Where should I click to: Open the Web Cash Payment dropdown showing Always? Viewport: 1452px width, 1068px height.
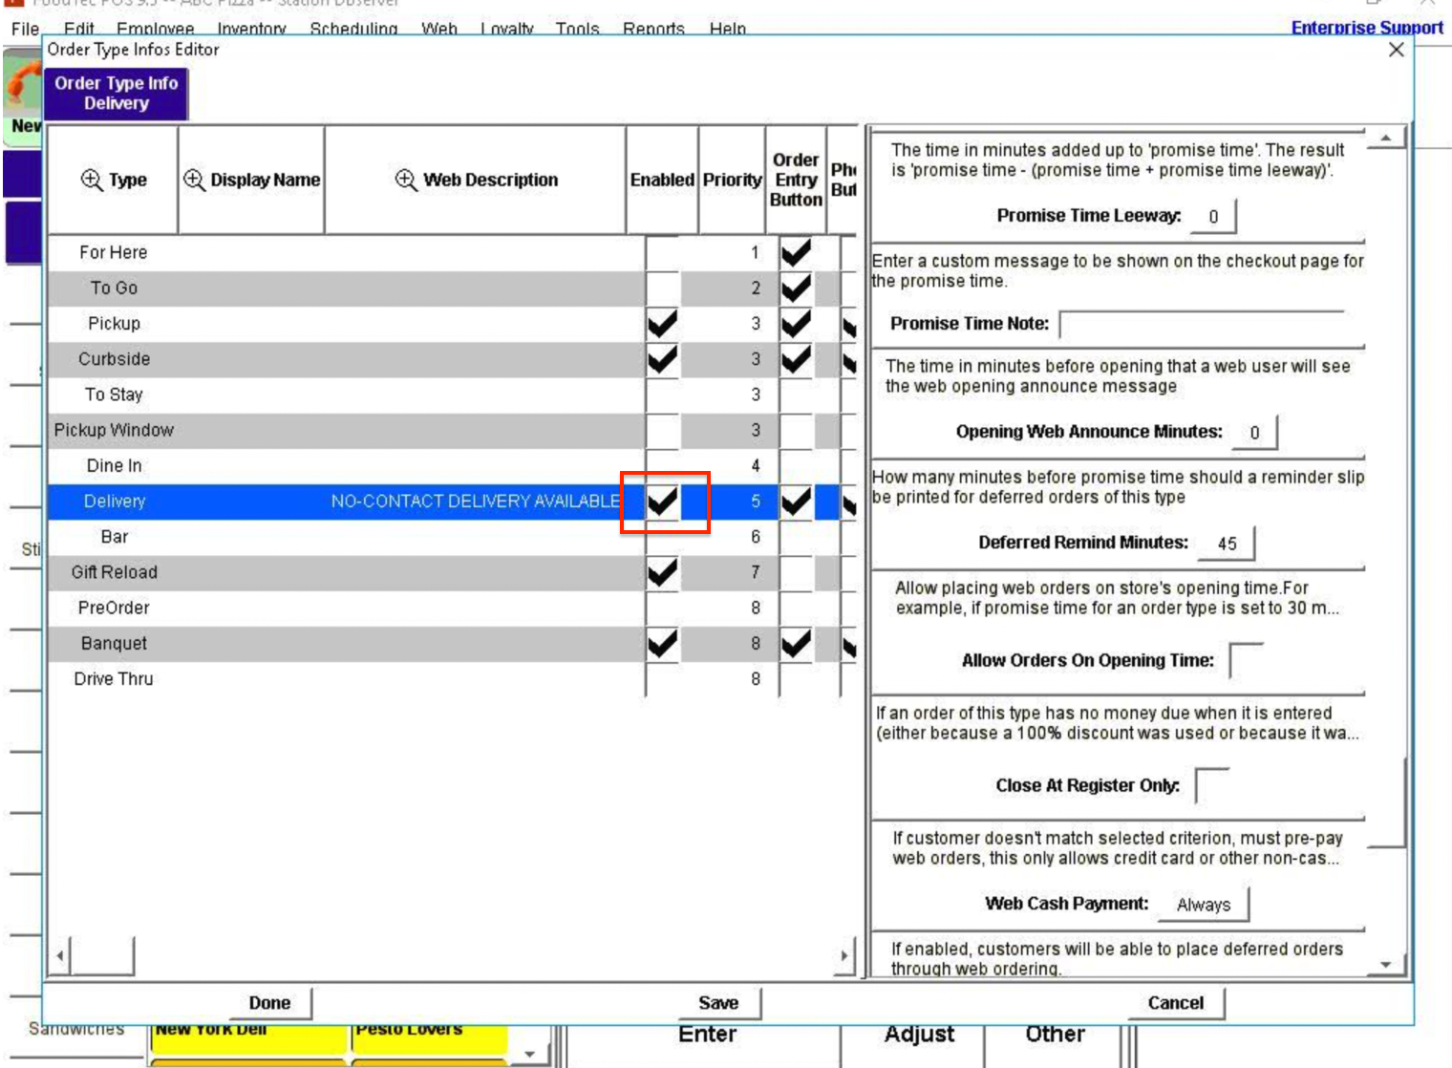[x=1203, y=904]
